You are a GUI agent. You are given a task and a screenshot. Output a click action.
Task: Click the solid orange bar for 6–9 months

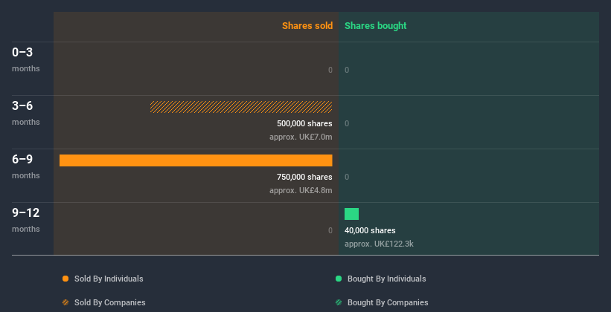tap(196, 160)
